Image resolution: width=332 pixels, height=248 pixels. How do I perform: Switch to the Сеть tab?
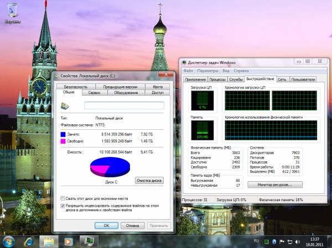coord(282,80)
